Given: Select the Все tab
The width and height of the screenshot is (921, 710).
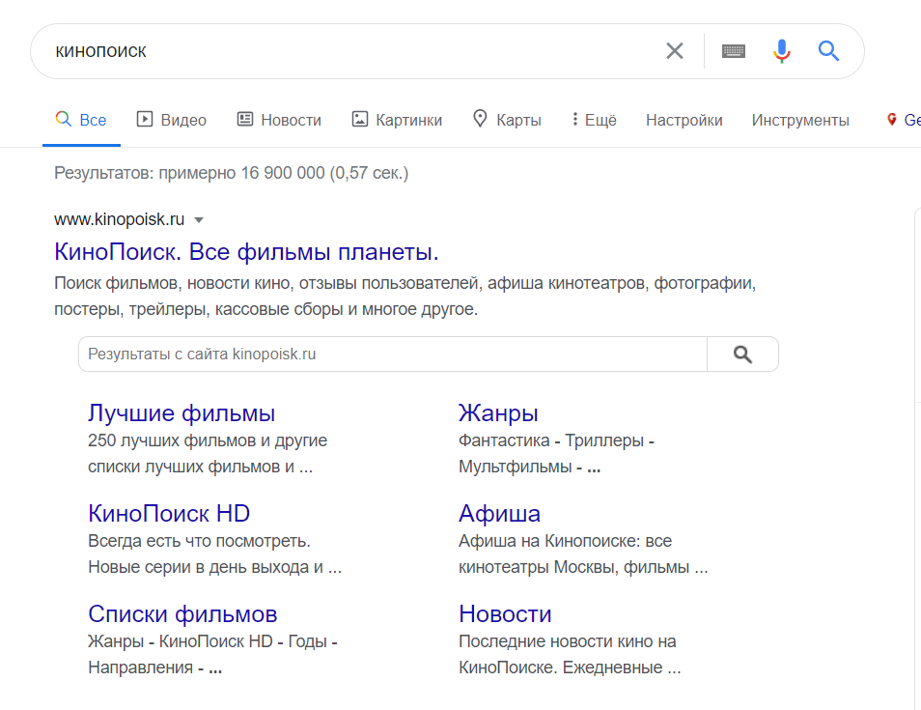Looking at the screenshot, I should [x=81, y=120].
